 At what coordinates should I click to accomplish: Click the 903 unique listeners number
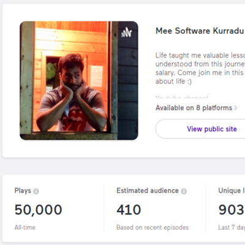(x=232, y=210)
